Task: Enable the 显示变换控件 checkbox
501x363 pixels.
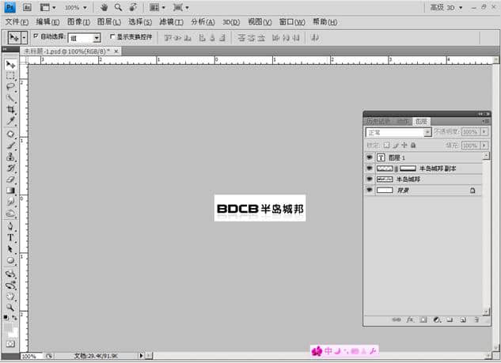Action: click(x=112, y=36)
